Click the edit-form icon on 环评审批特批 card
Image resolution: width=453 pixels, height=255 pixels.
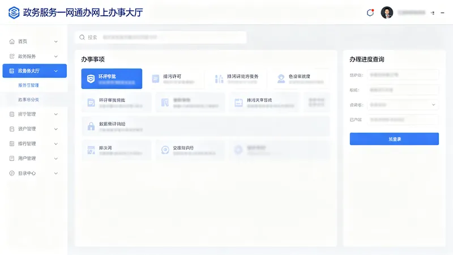[x=91, y=103]
